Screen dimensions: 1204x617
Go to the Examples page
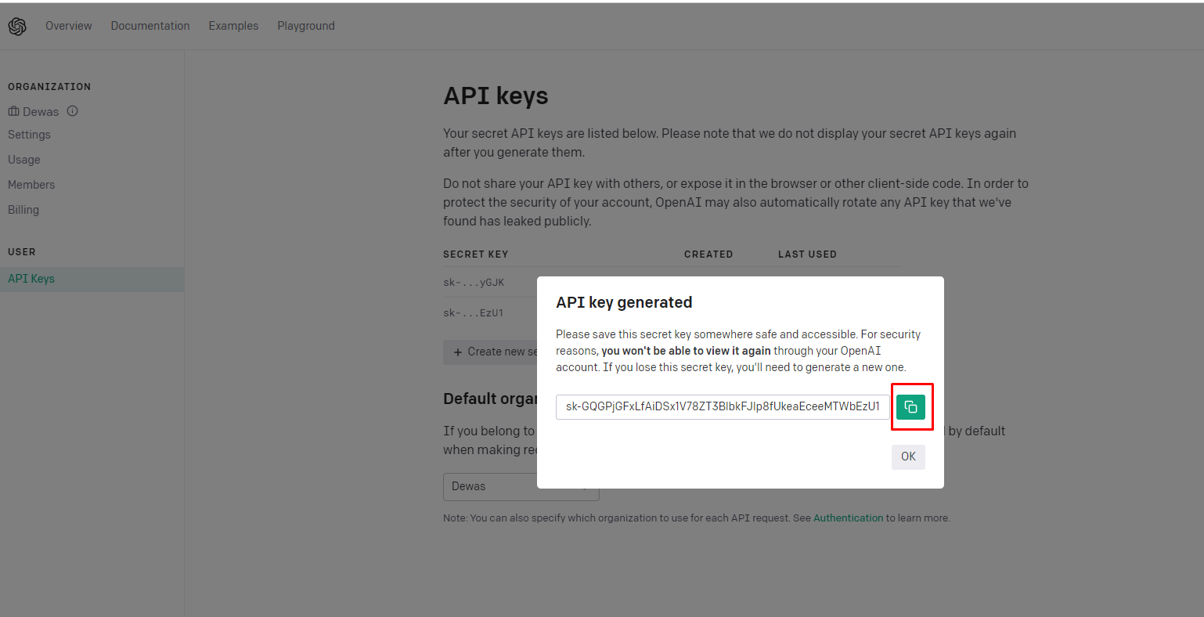[233, 26]
